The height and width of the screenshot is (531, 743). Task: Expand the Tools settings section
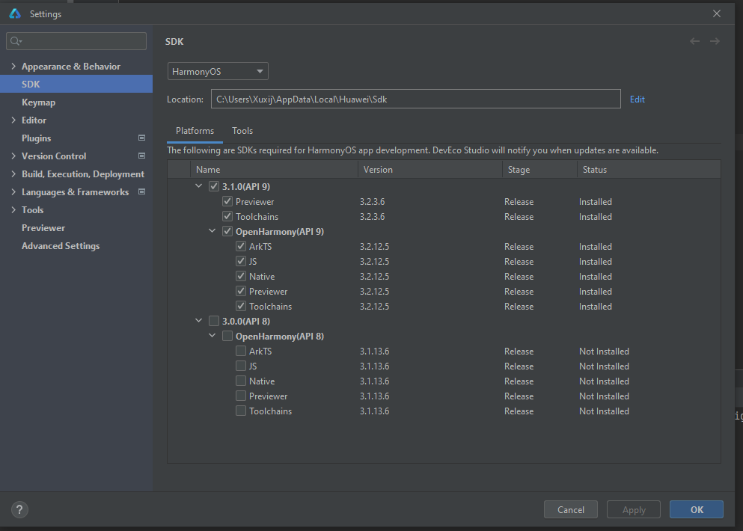[x=13, y=210]
